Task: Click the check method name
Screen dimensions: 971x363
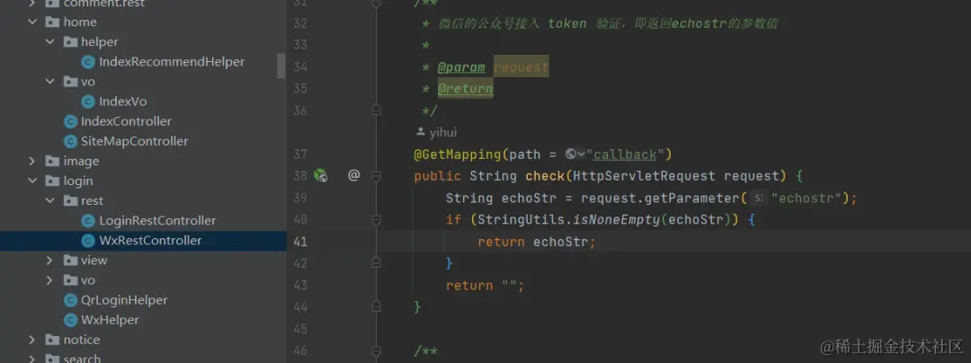Action: pos(545,176)
